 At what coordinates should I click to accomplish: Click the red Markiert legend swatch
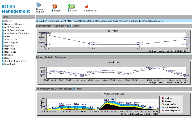tap(162, 98)
